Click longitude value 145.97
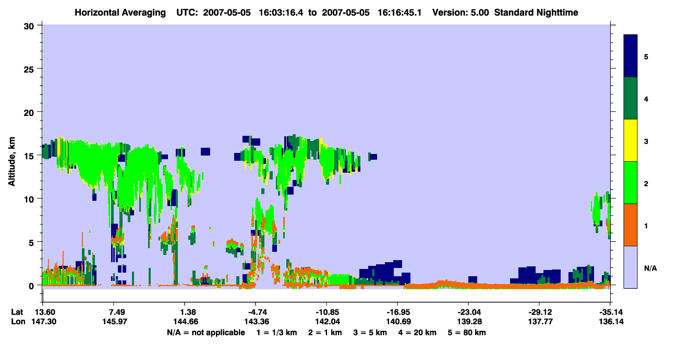This screenshot has height=347, width=678. tap(116, 322)
